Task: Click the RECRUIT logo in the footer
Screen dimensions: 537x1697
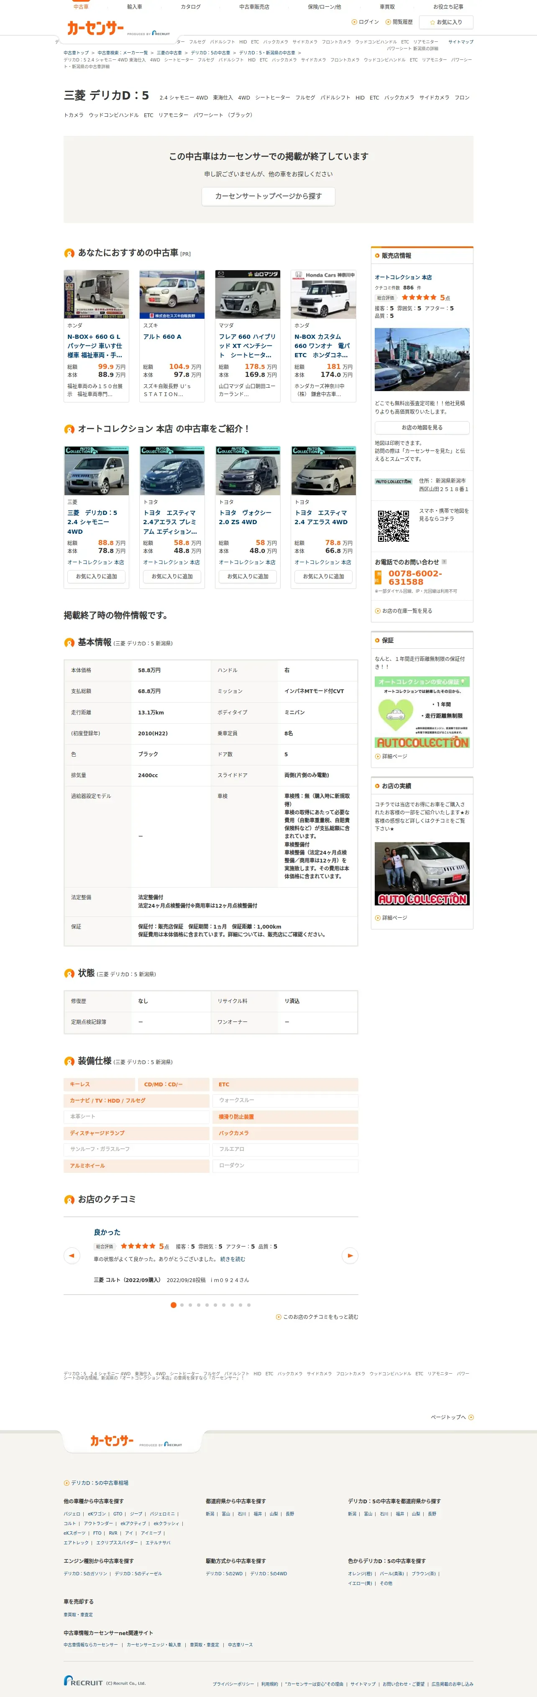Action: coord(83,1681)
